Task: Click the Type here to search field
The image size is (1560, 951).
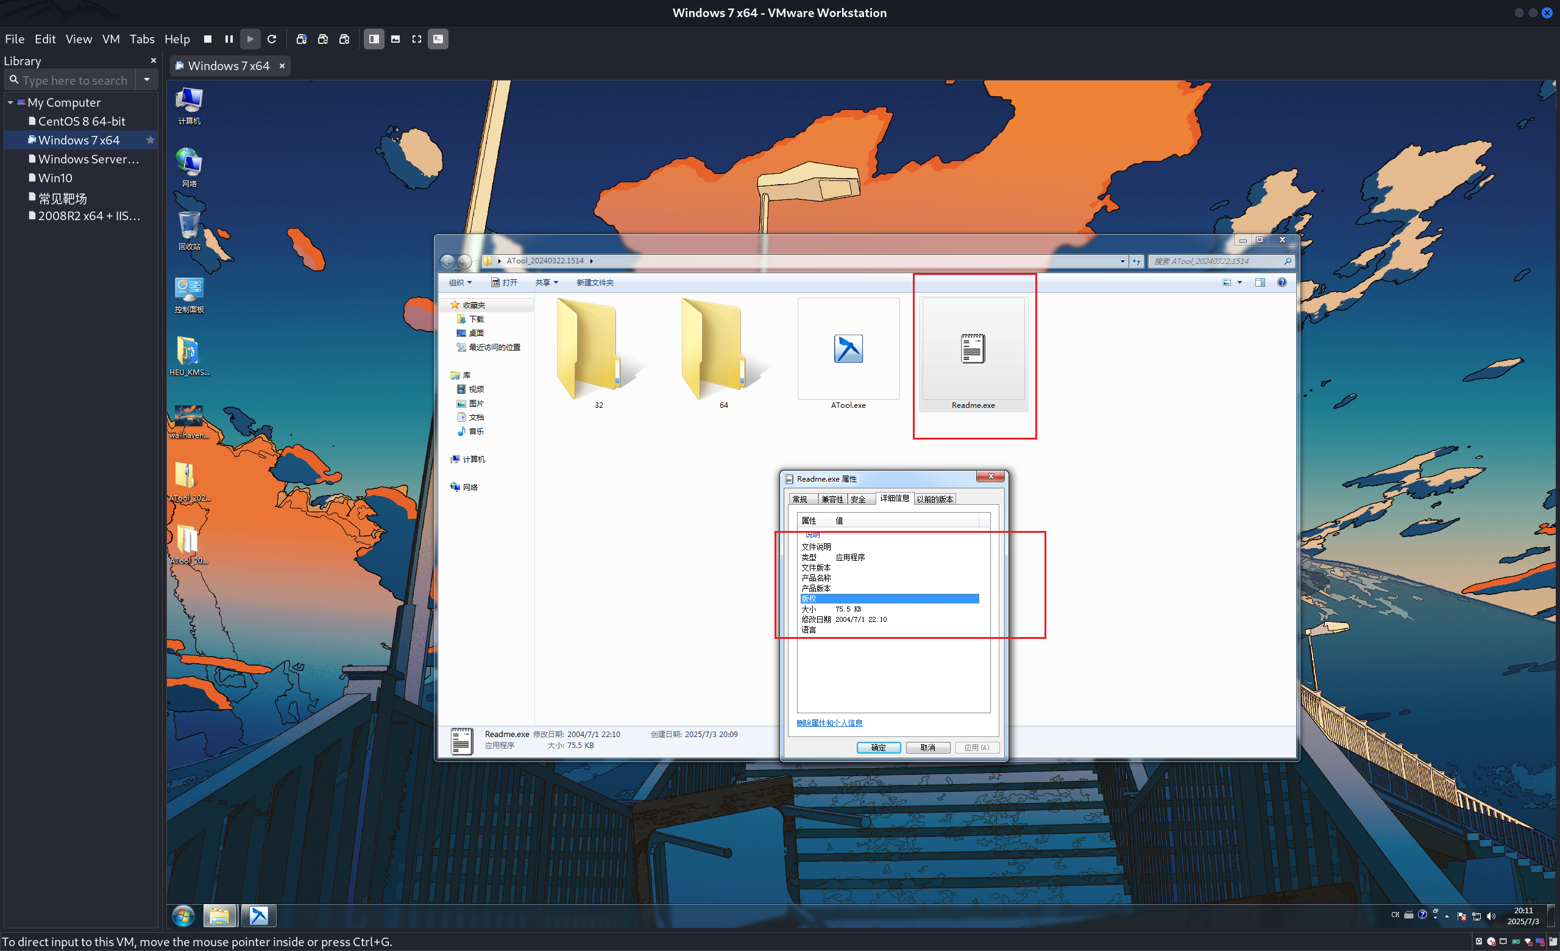Action: (x=75, y=80)
